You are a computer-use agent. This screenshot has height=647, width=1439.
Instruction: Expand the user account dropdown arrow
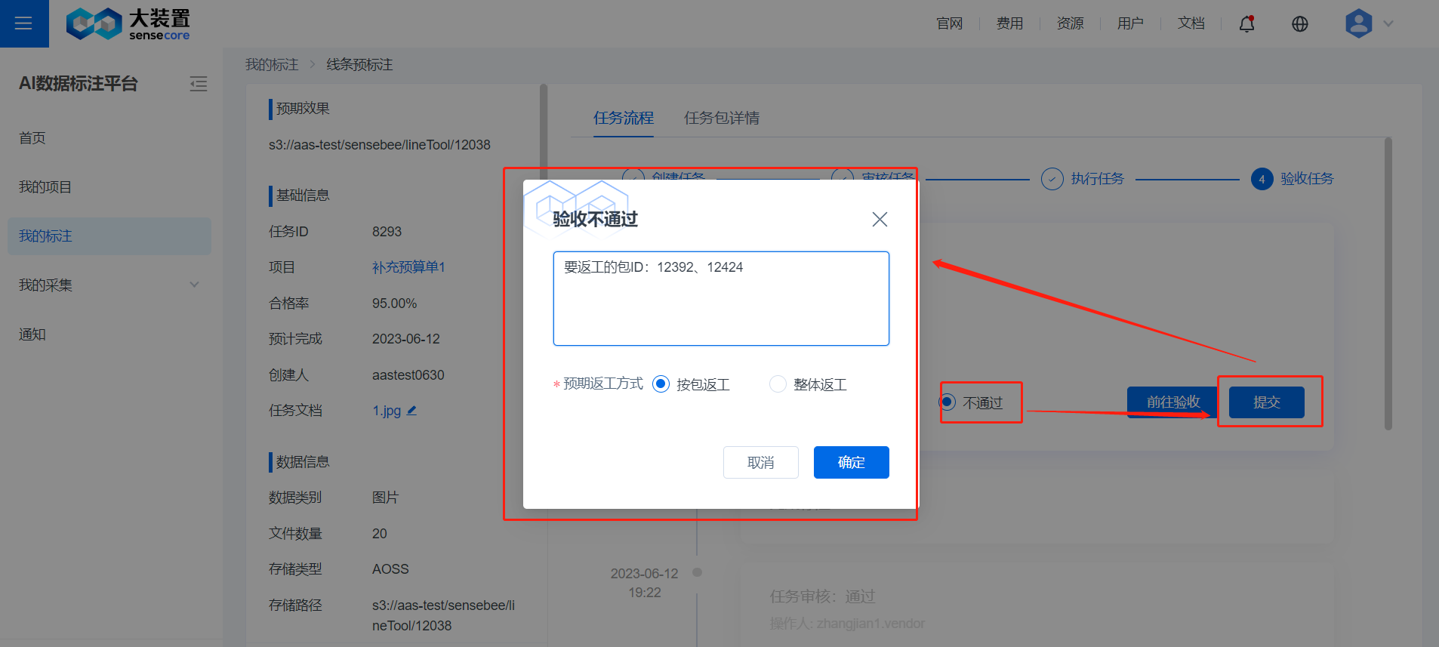coord(1388,23)
